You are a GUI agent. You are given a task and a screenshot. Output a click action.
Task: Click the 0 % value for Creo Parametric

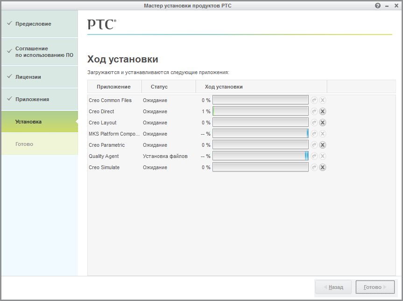206,145
